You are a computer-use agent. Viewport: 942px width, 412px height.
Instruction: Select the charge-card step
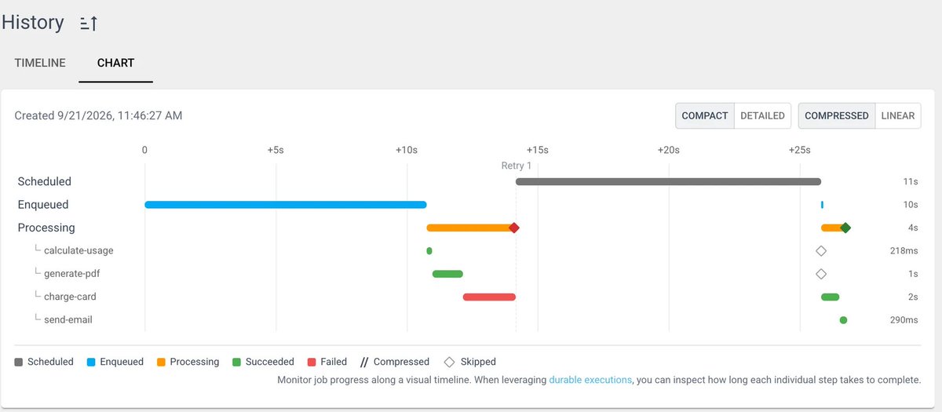click(70, 297)
